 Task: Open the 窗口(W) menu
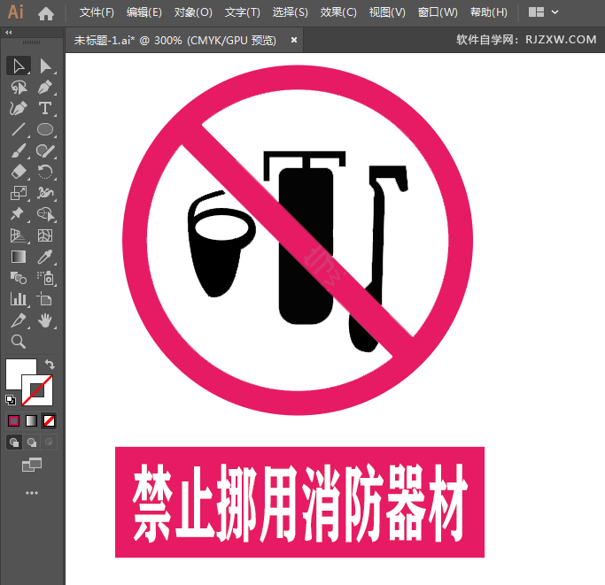pyautogui.click(x=438, y=12)
